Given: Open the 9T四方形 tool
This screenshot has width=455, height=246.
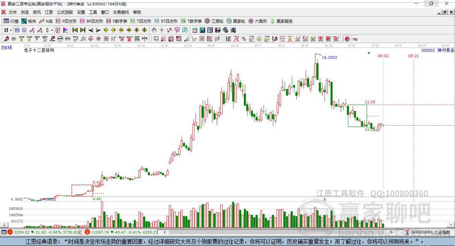Looking at the screenshot, I should pos(166,21).
